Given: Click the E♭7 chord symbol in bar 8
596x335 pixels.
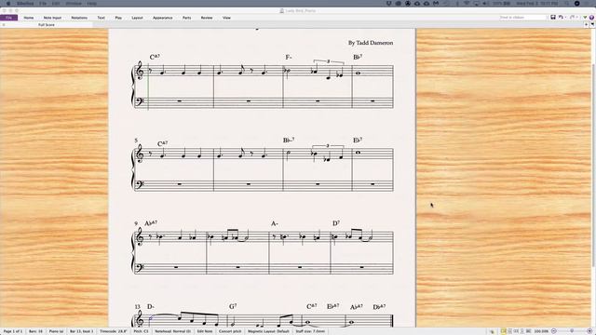Looking at the screenshot, I should [358, 141].
